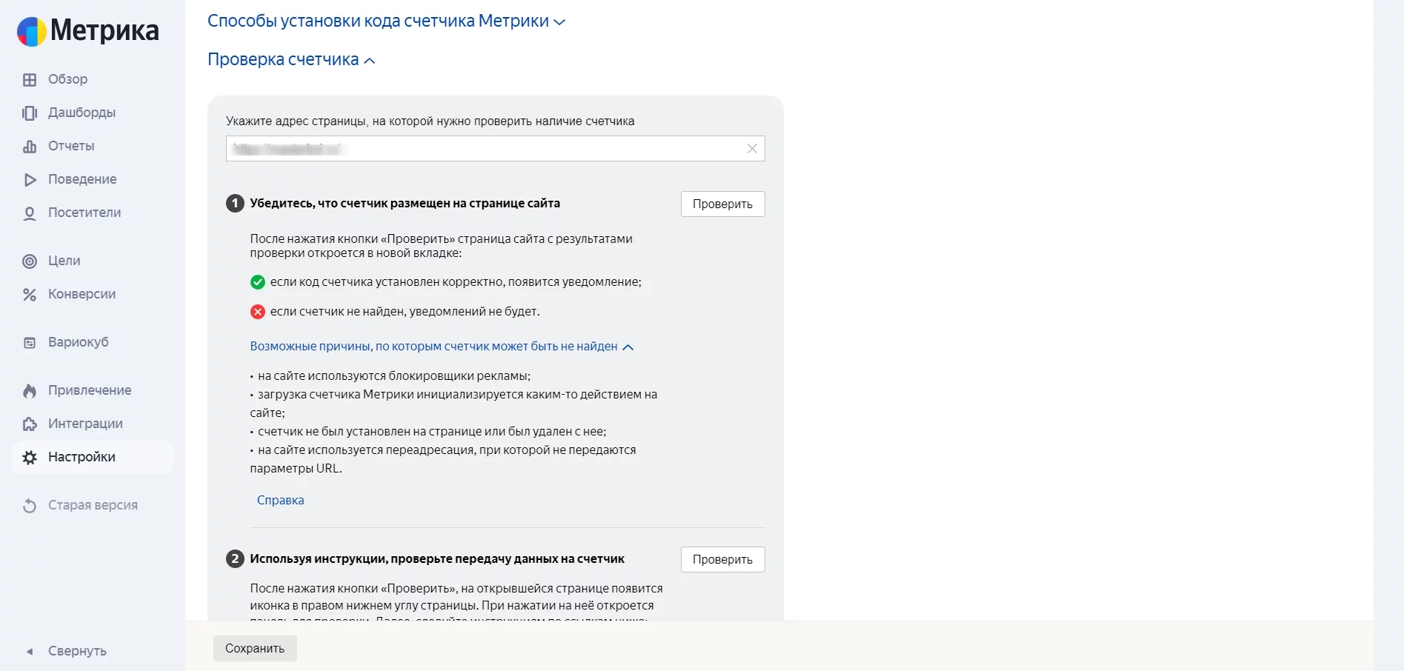Click the Yandex Metrika logo
1404x671 pixels.
point(87,31)
